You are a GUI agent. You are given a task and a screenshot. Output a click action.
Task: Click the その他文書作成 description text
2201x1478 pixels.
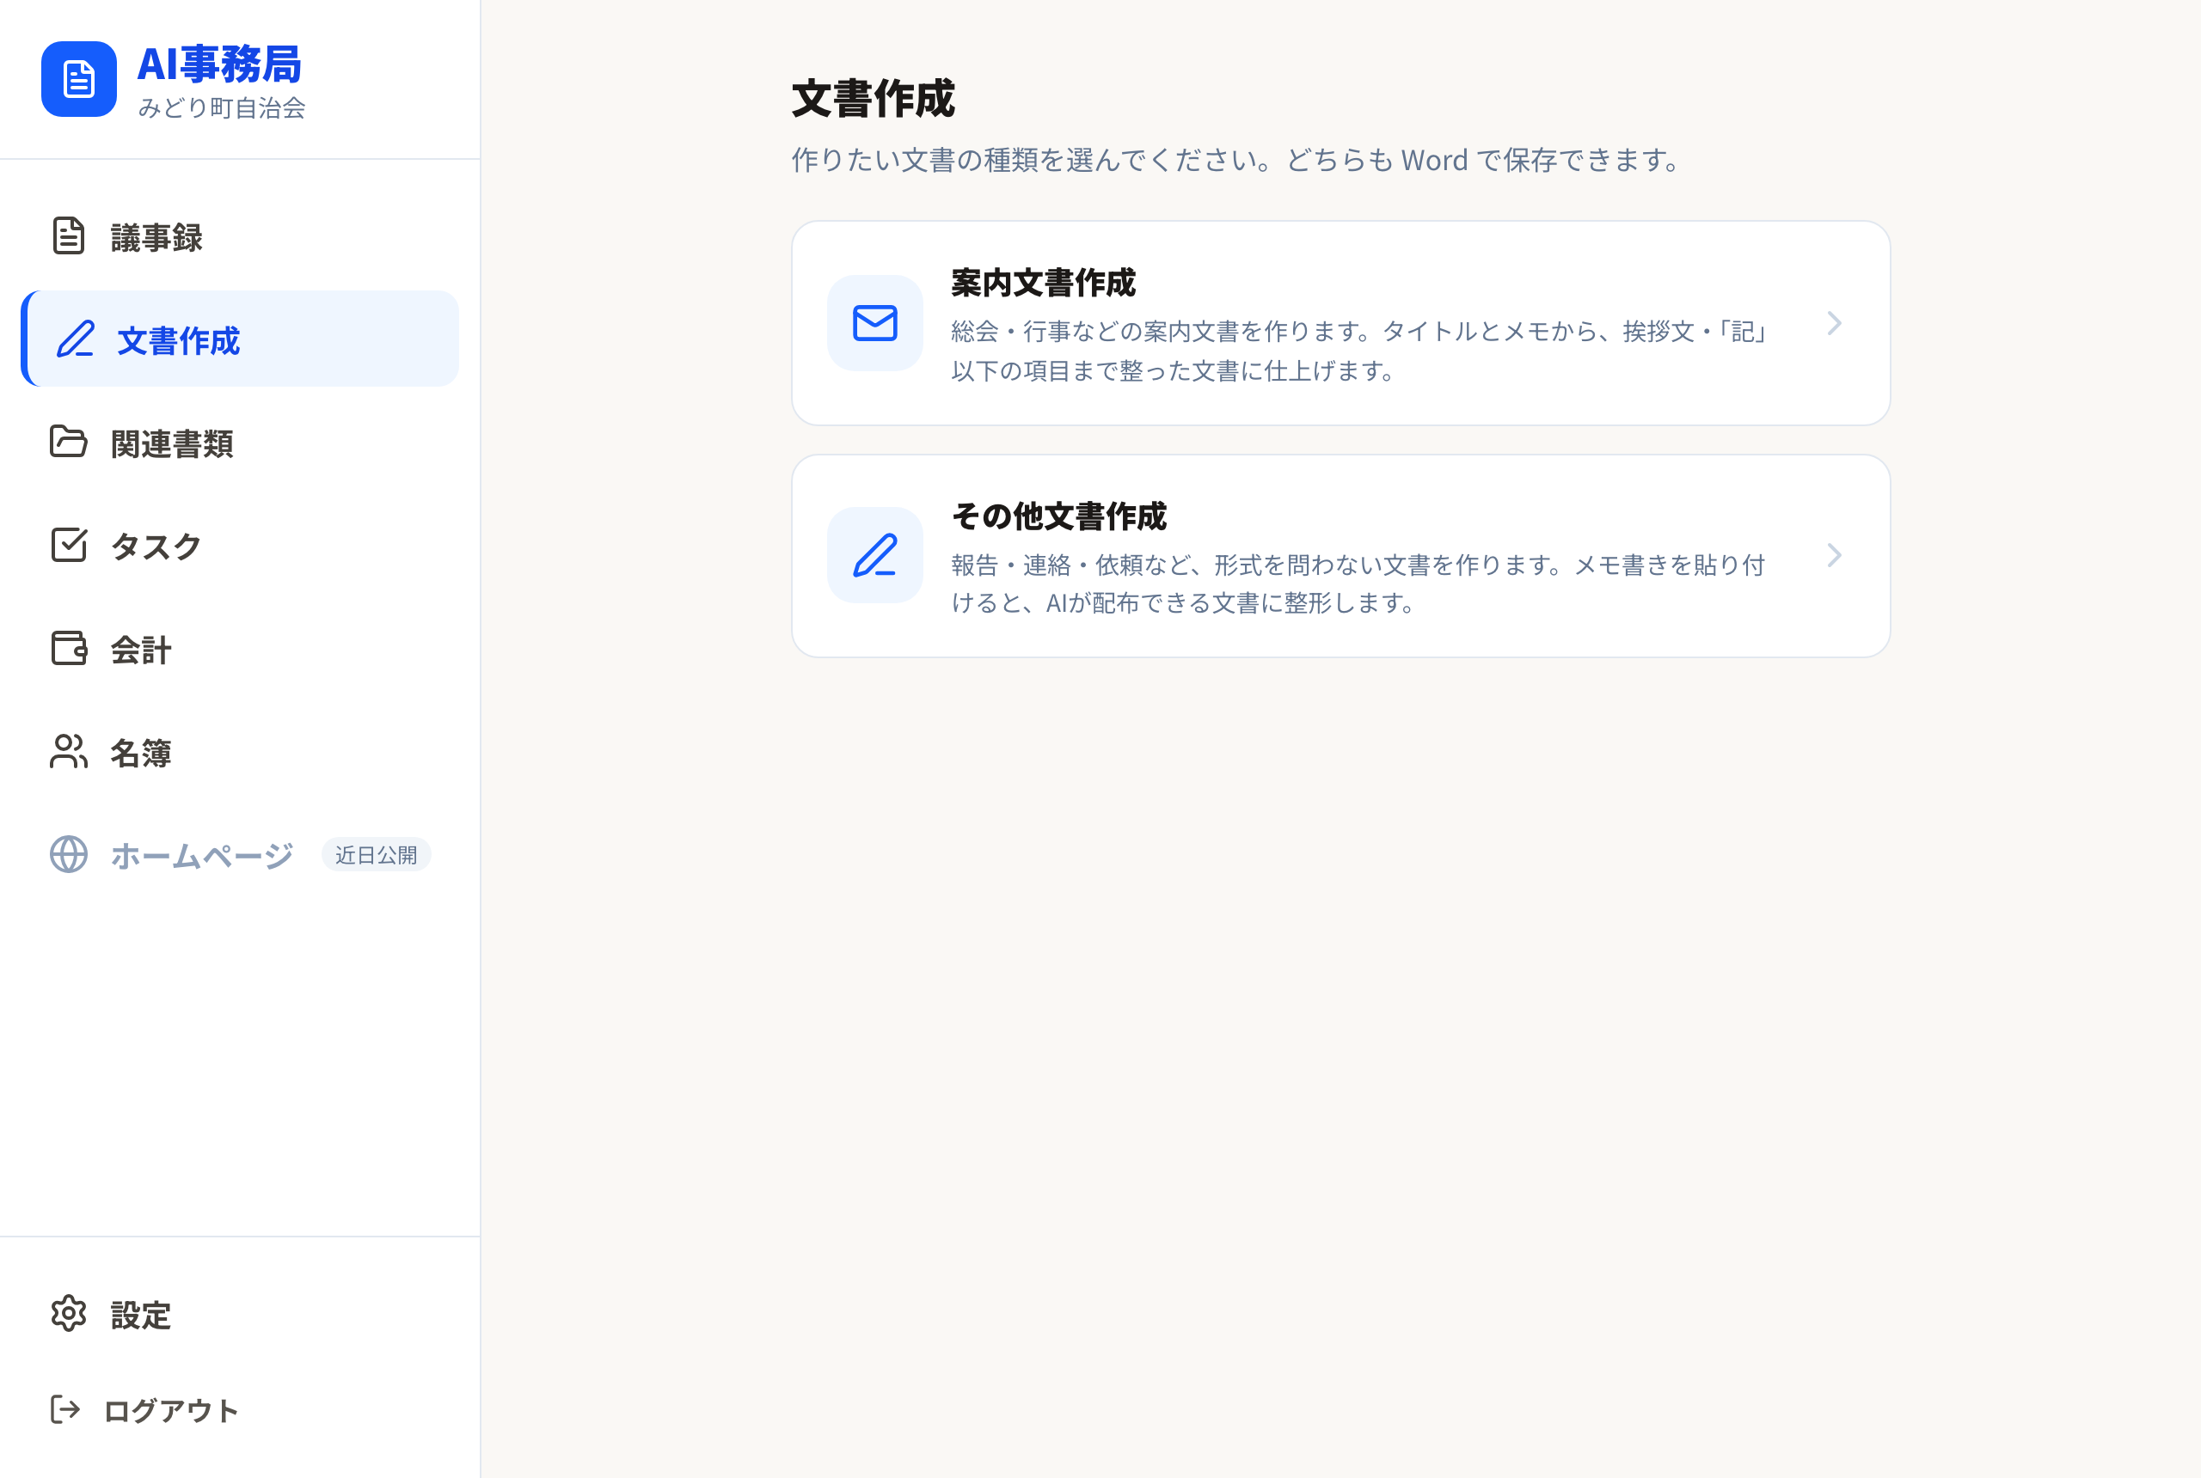pyautogui.click(x=1358, y=583)
